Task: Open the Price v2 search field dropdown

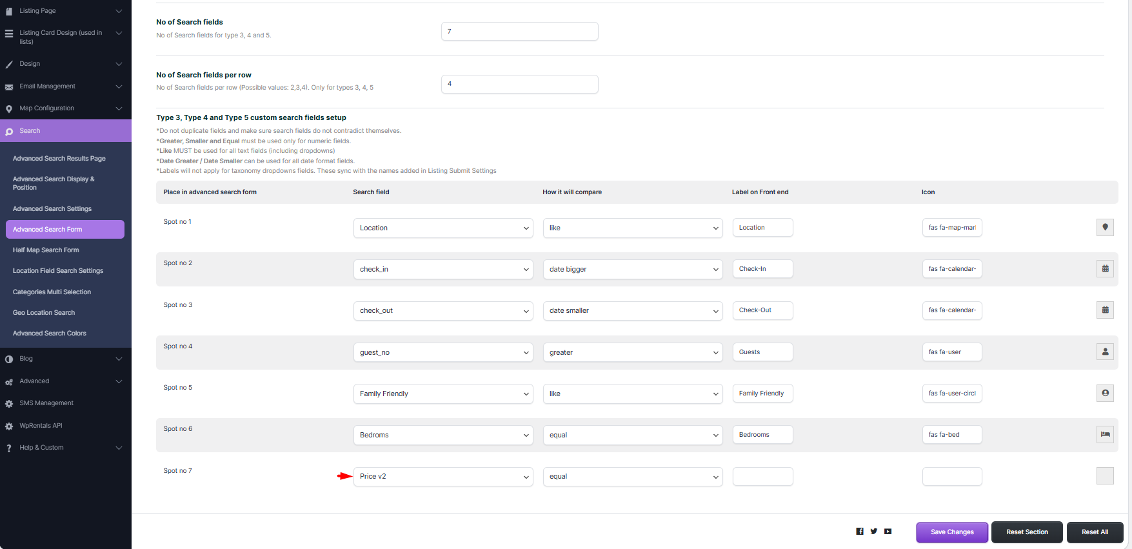Action: (x=443, y=477)
